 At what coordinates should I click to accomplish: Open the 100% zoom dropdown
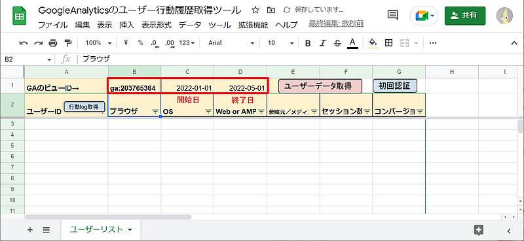pos(98,43)
